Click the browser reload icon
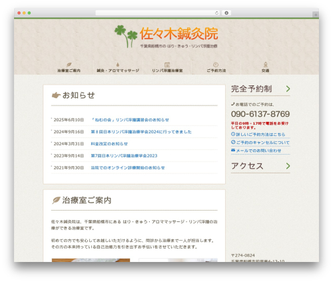 pos(216,13)
